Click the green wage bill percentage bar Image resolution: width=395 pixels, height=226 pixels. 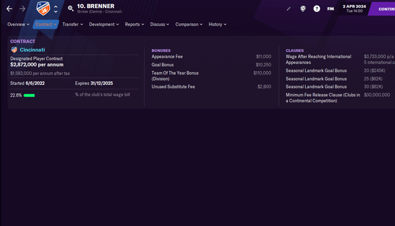point(29,95)
